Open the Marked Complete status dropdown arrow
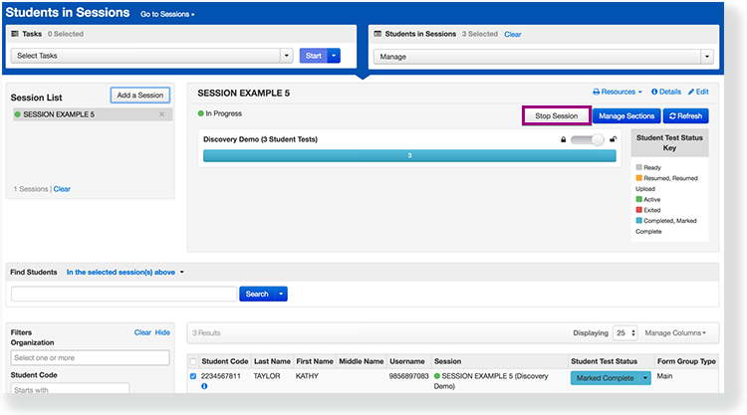Image resolution: width=747 pixels, height=415 pixels. pyautogui.click(x=644, y=378)
